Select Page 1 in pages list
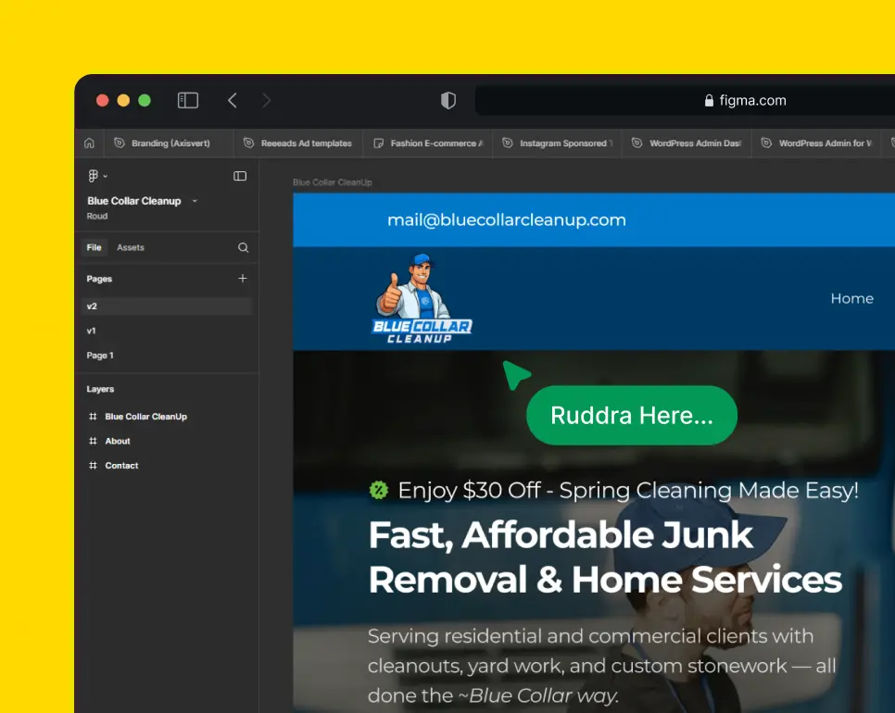 100,356
